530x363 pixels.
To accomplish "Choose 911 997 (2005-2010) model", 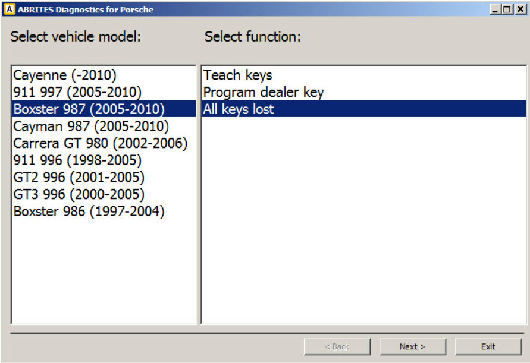I will pos(77,92).
